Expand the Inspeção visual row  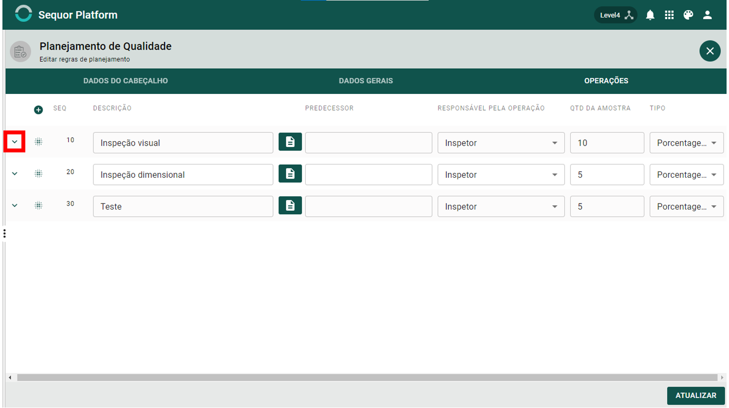click(x=15, y=142)
